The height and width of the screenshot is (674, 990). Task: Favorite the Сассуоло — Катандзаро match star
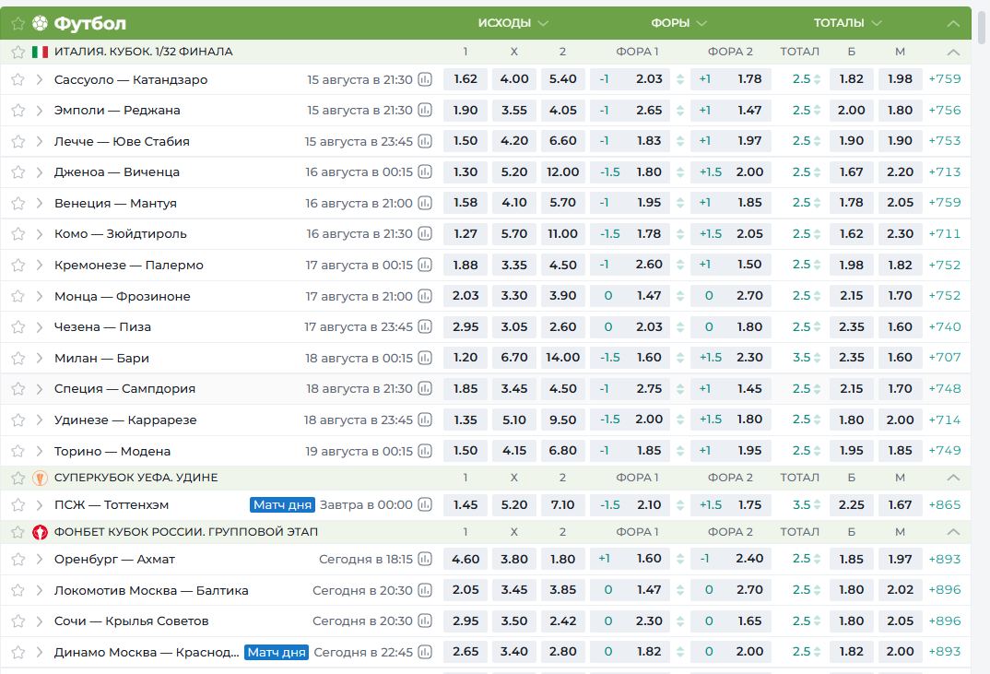coord(18,79)
